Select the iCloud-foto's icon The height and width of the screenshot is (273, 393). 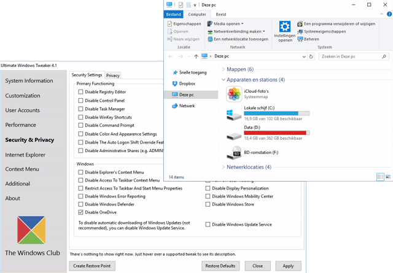click(234, 94)
